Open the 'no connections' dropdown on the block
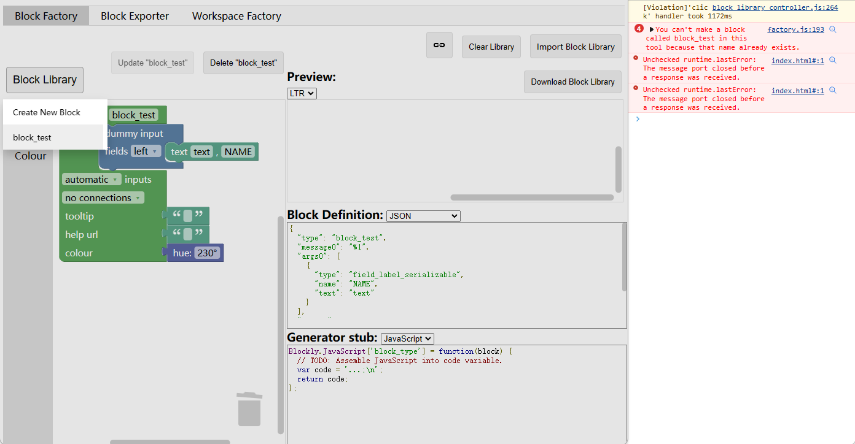 (x=103, y=197)
